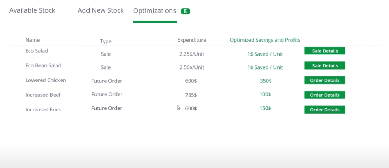Click the 350$ savings value

[x=266, y=81]
